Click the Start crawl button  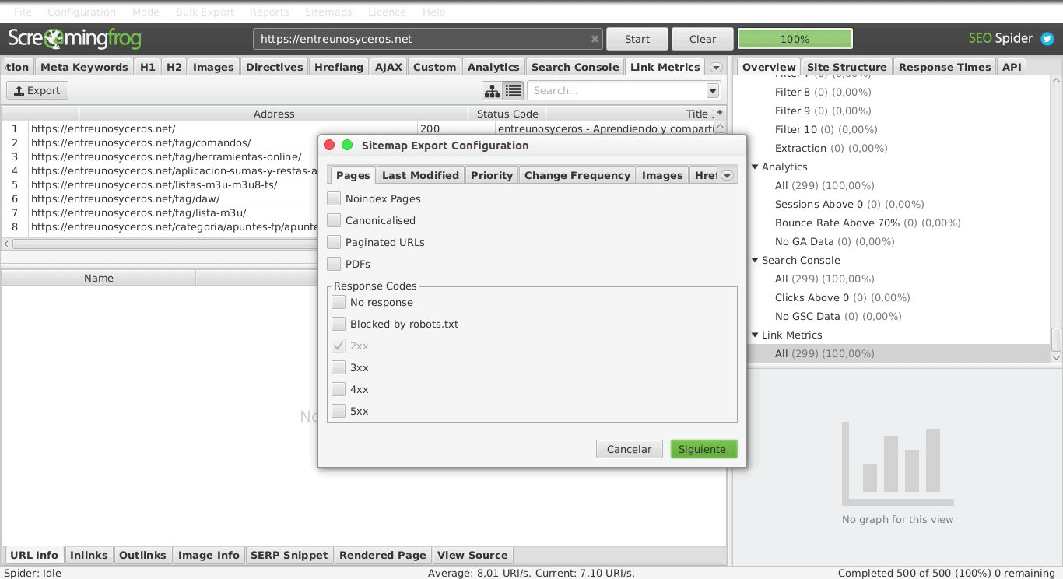pos(637,39)
